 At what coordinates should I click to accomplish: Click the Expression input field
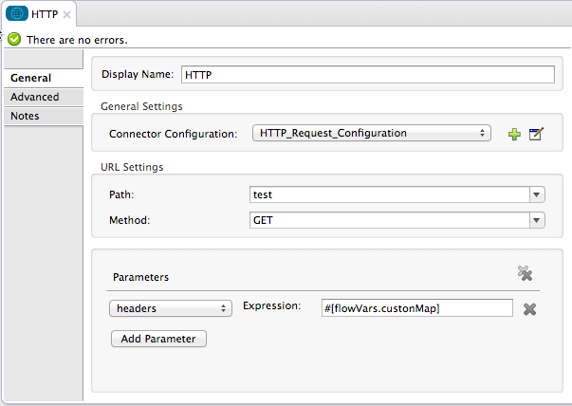416,308
